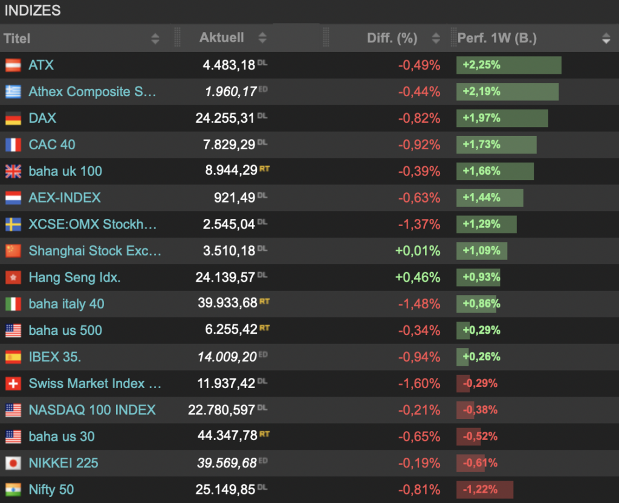Click the +2,25% performance bar for ATX
The height and width of the screenshot is (503, 619).
tap(509, 65)
